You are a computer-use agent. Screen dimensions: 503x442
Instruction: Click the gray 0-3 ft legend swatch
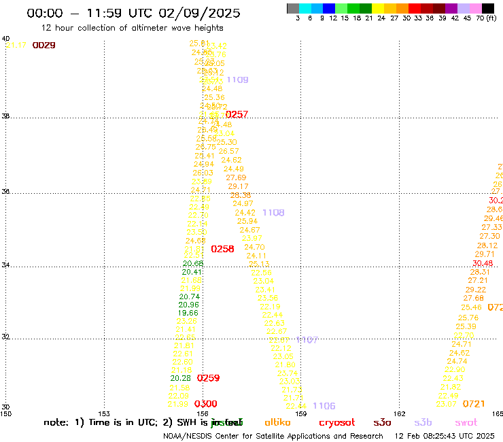tap(293, 8)
